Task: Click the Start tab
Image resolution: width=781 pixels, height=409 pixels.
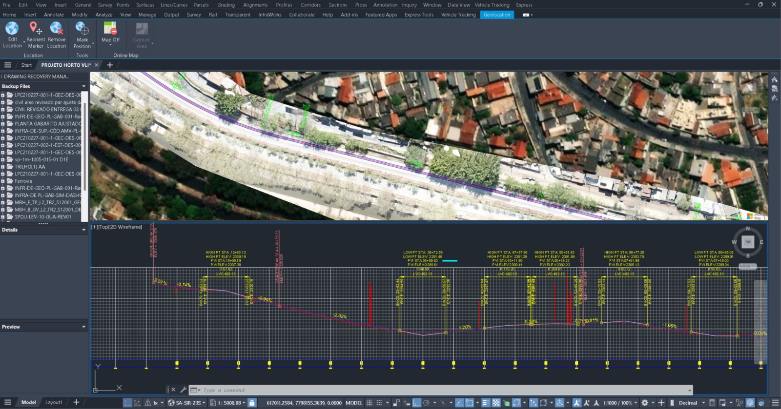Action: (x=26, y=65)
